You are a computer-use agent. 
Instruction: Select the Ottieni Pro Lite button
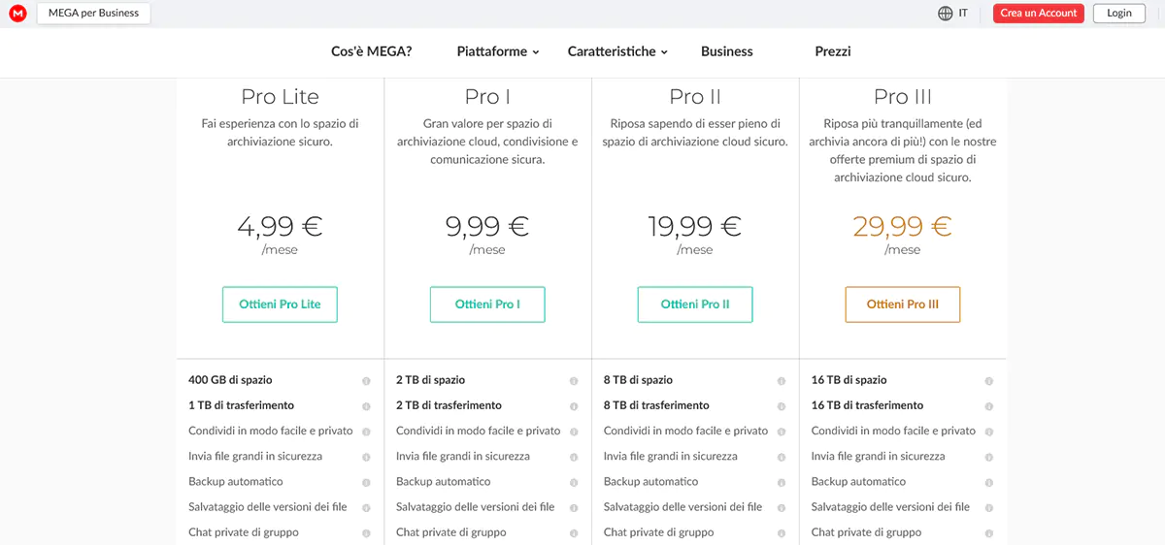(x=280, y=305)
